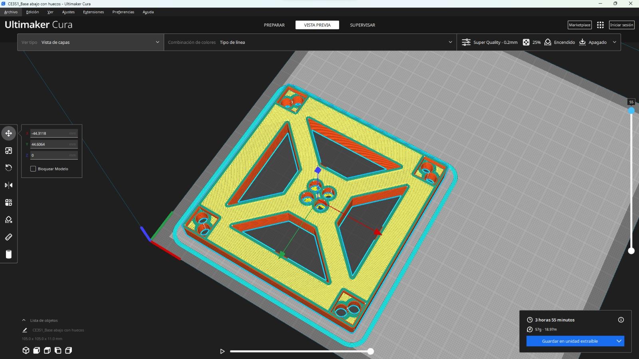Click the adhesion Apagado icon

pyautogui.click(x=582, y=42)
